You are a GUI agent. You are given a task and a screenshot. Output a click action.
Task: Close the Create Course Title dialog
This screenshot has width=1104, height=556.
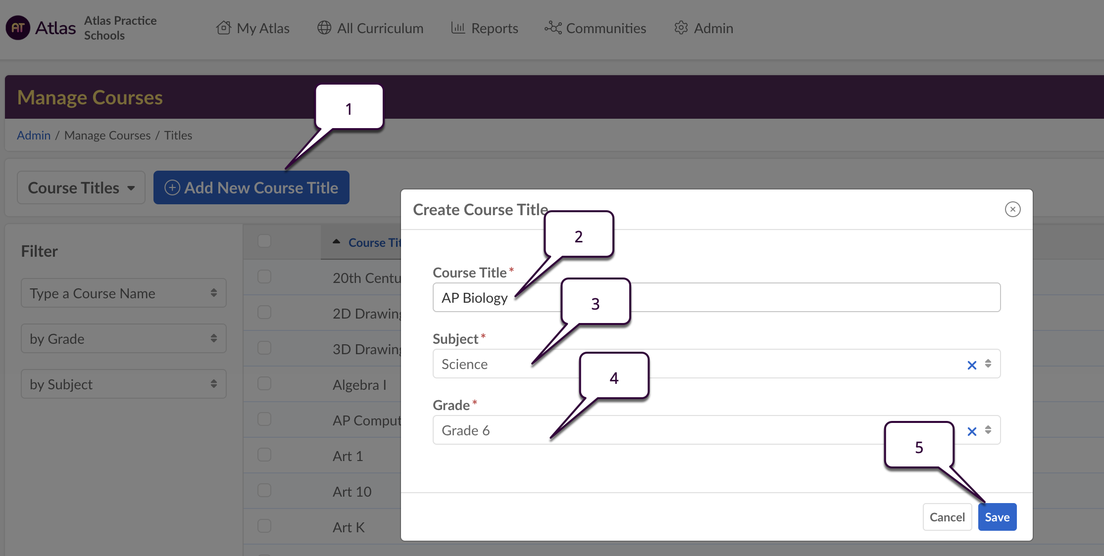point(1012,209)
